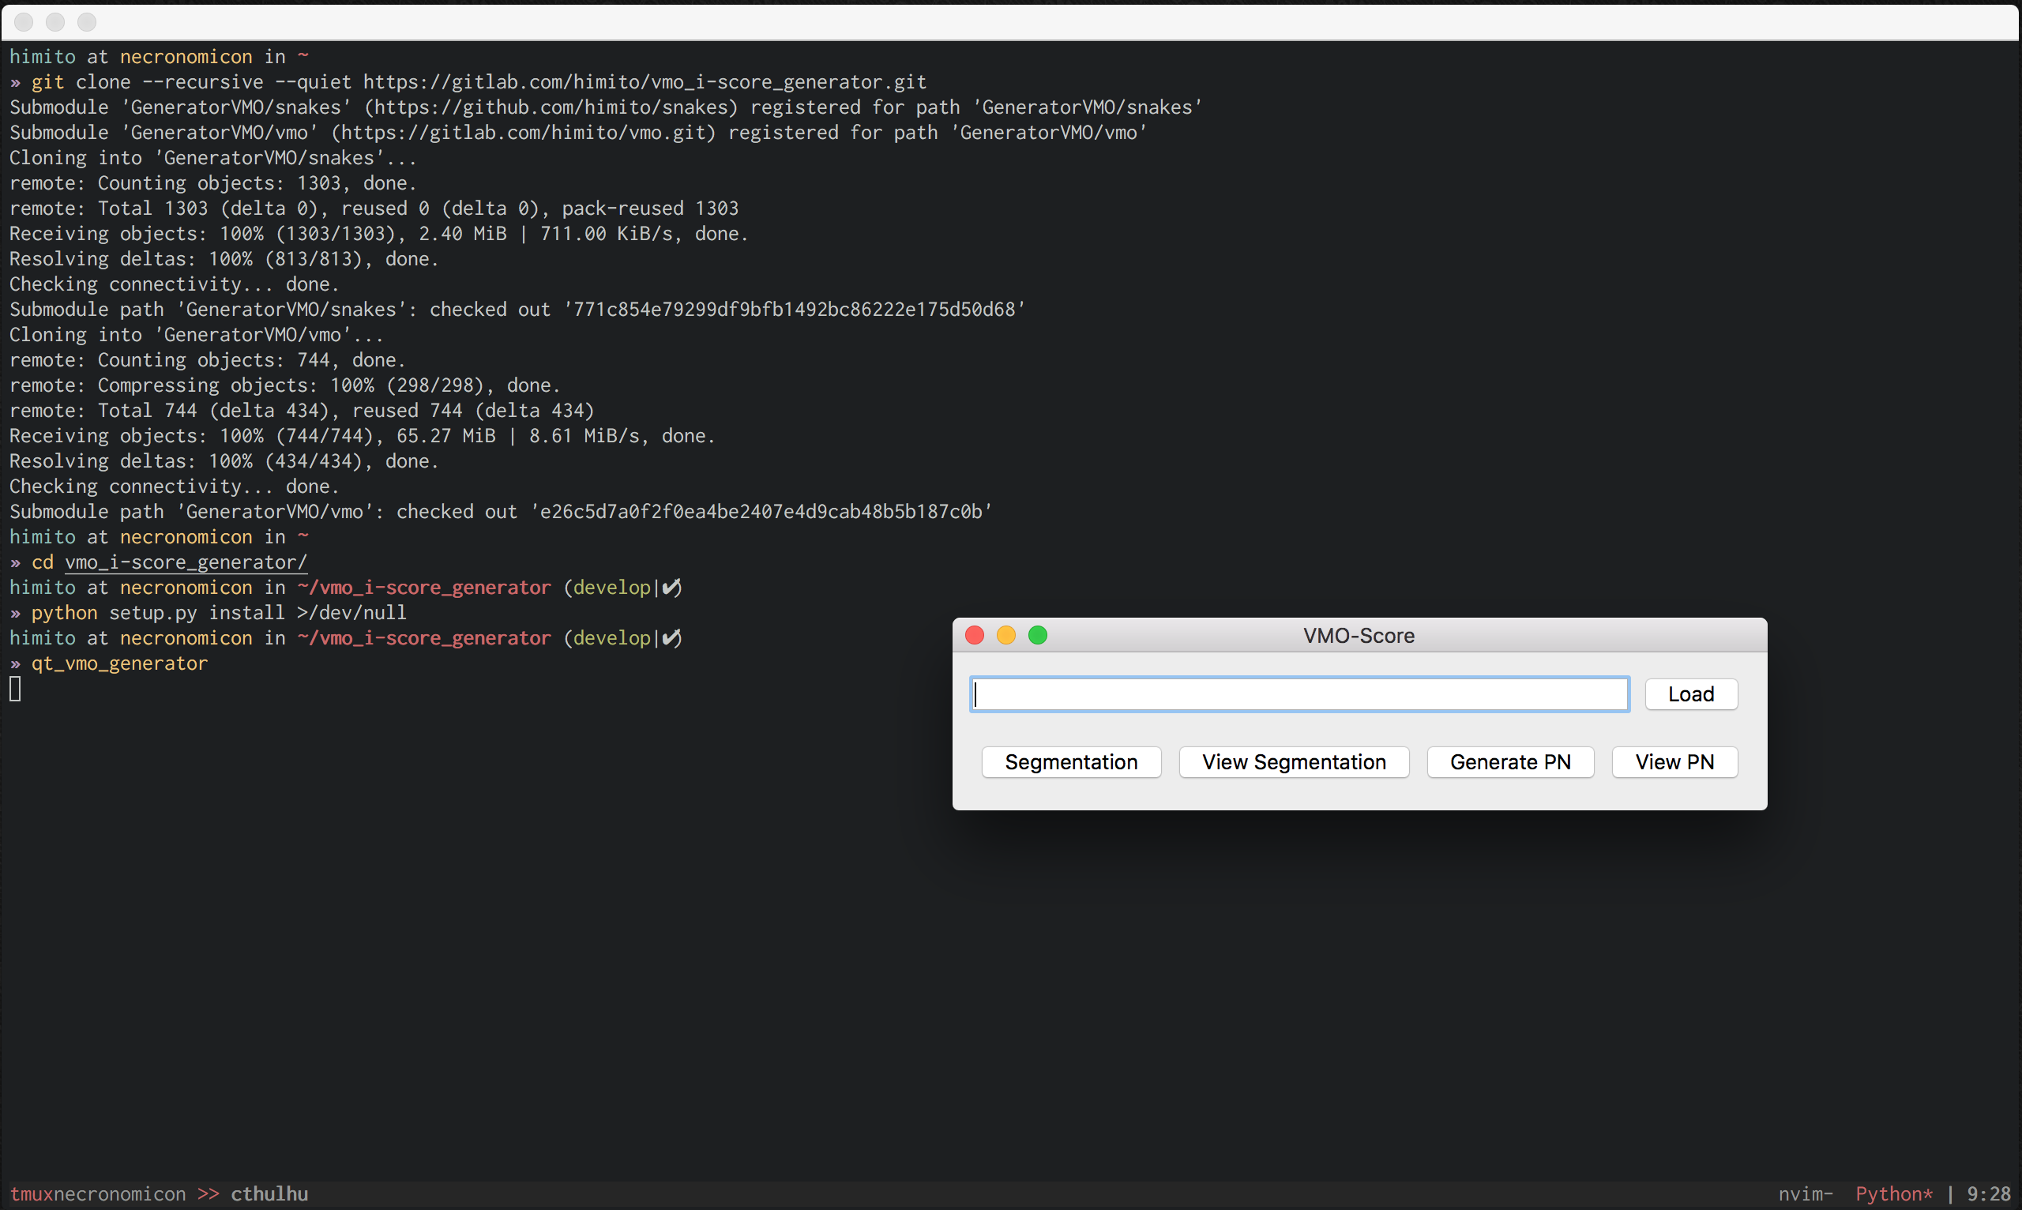Click the 'Receiving objects: 100% (1303/1303)' line
Image resolution: width=2022 pixels, height=1210 pixels.
(378, 234)
